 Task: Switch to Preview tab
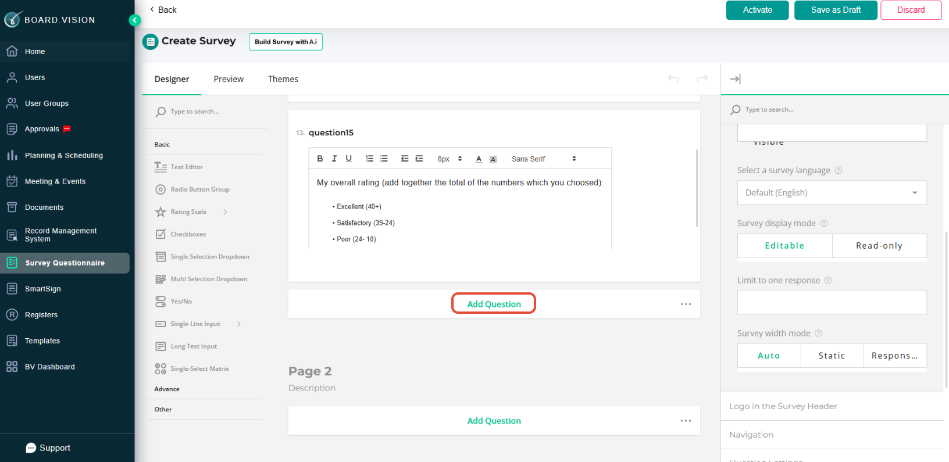(x=229, y=79)
